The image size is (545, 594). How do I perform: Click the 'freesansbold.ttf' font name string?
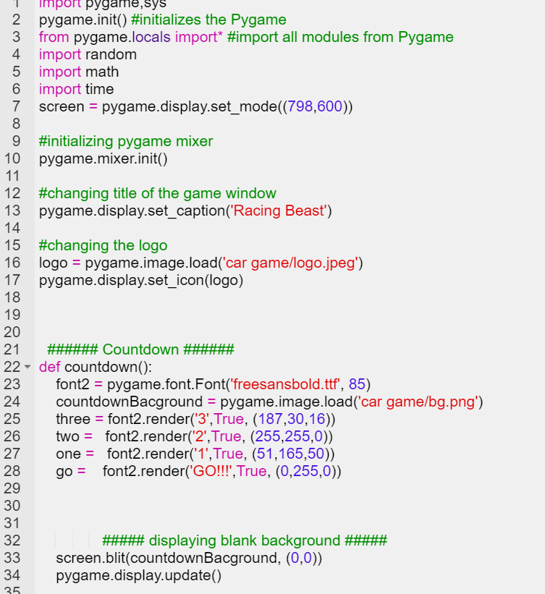point(284,384)
